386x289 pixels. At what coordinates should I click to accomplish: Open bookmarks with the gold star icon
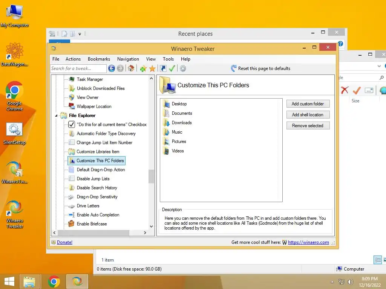click(x=152, y=68)
